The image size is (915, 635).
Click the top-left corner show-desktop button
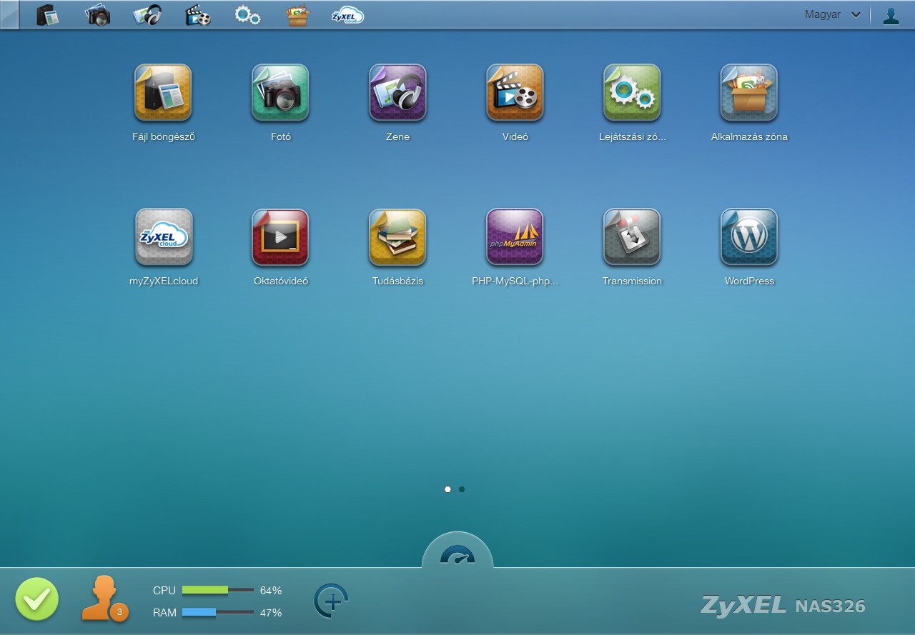tap(9, 15)
